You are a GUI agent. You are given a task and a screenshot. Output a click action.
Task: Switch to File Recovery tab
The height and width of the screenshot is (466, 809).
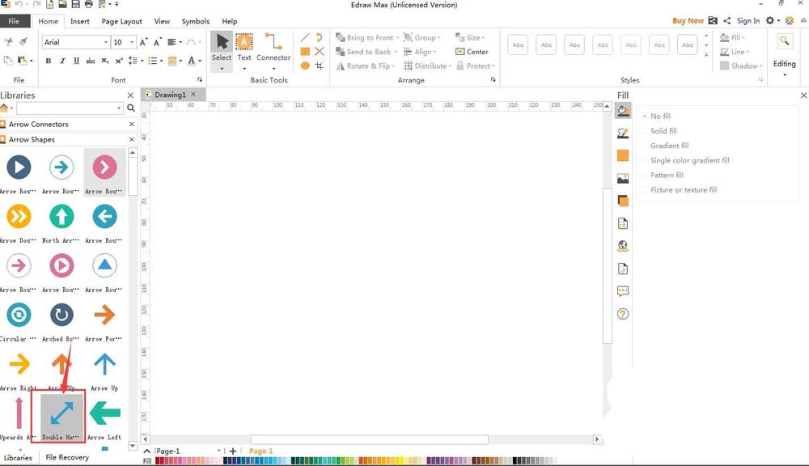click(67, 457)
